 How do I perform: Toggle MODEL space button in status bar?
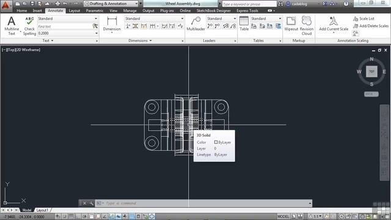tap(283, 216)
